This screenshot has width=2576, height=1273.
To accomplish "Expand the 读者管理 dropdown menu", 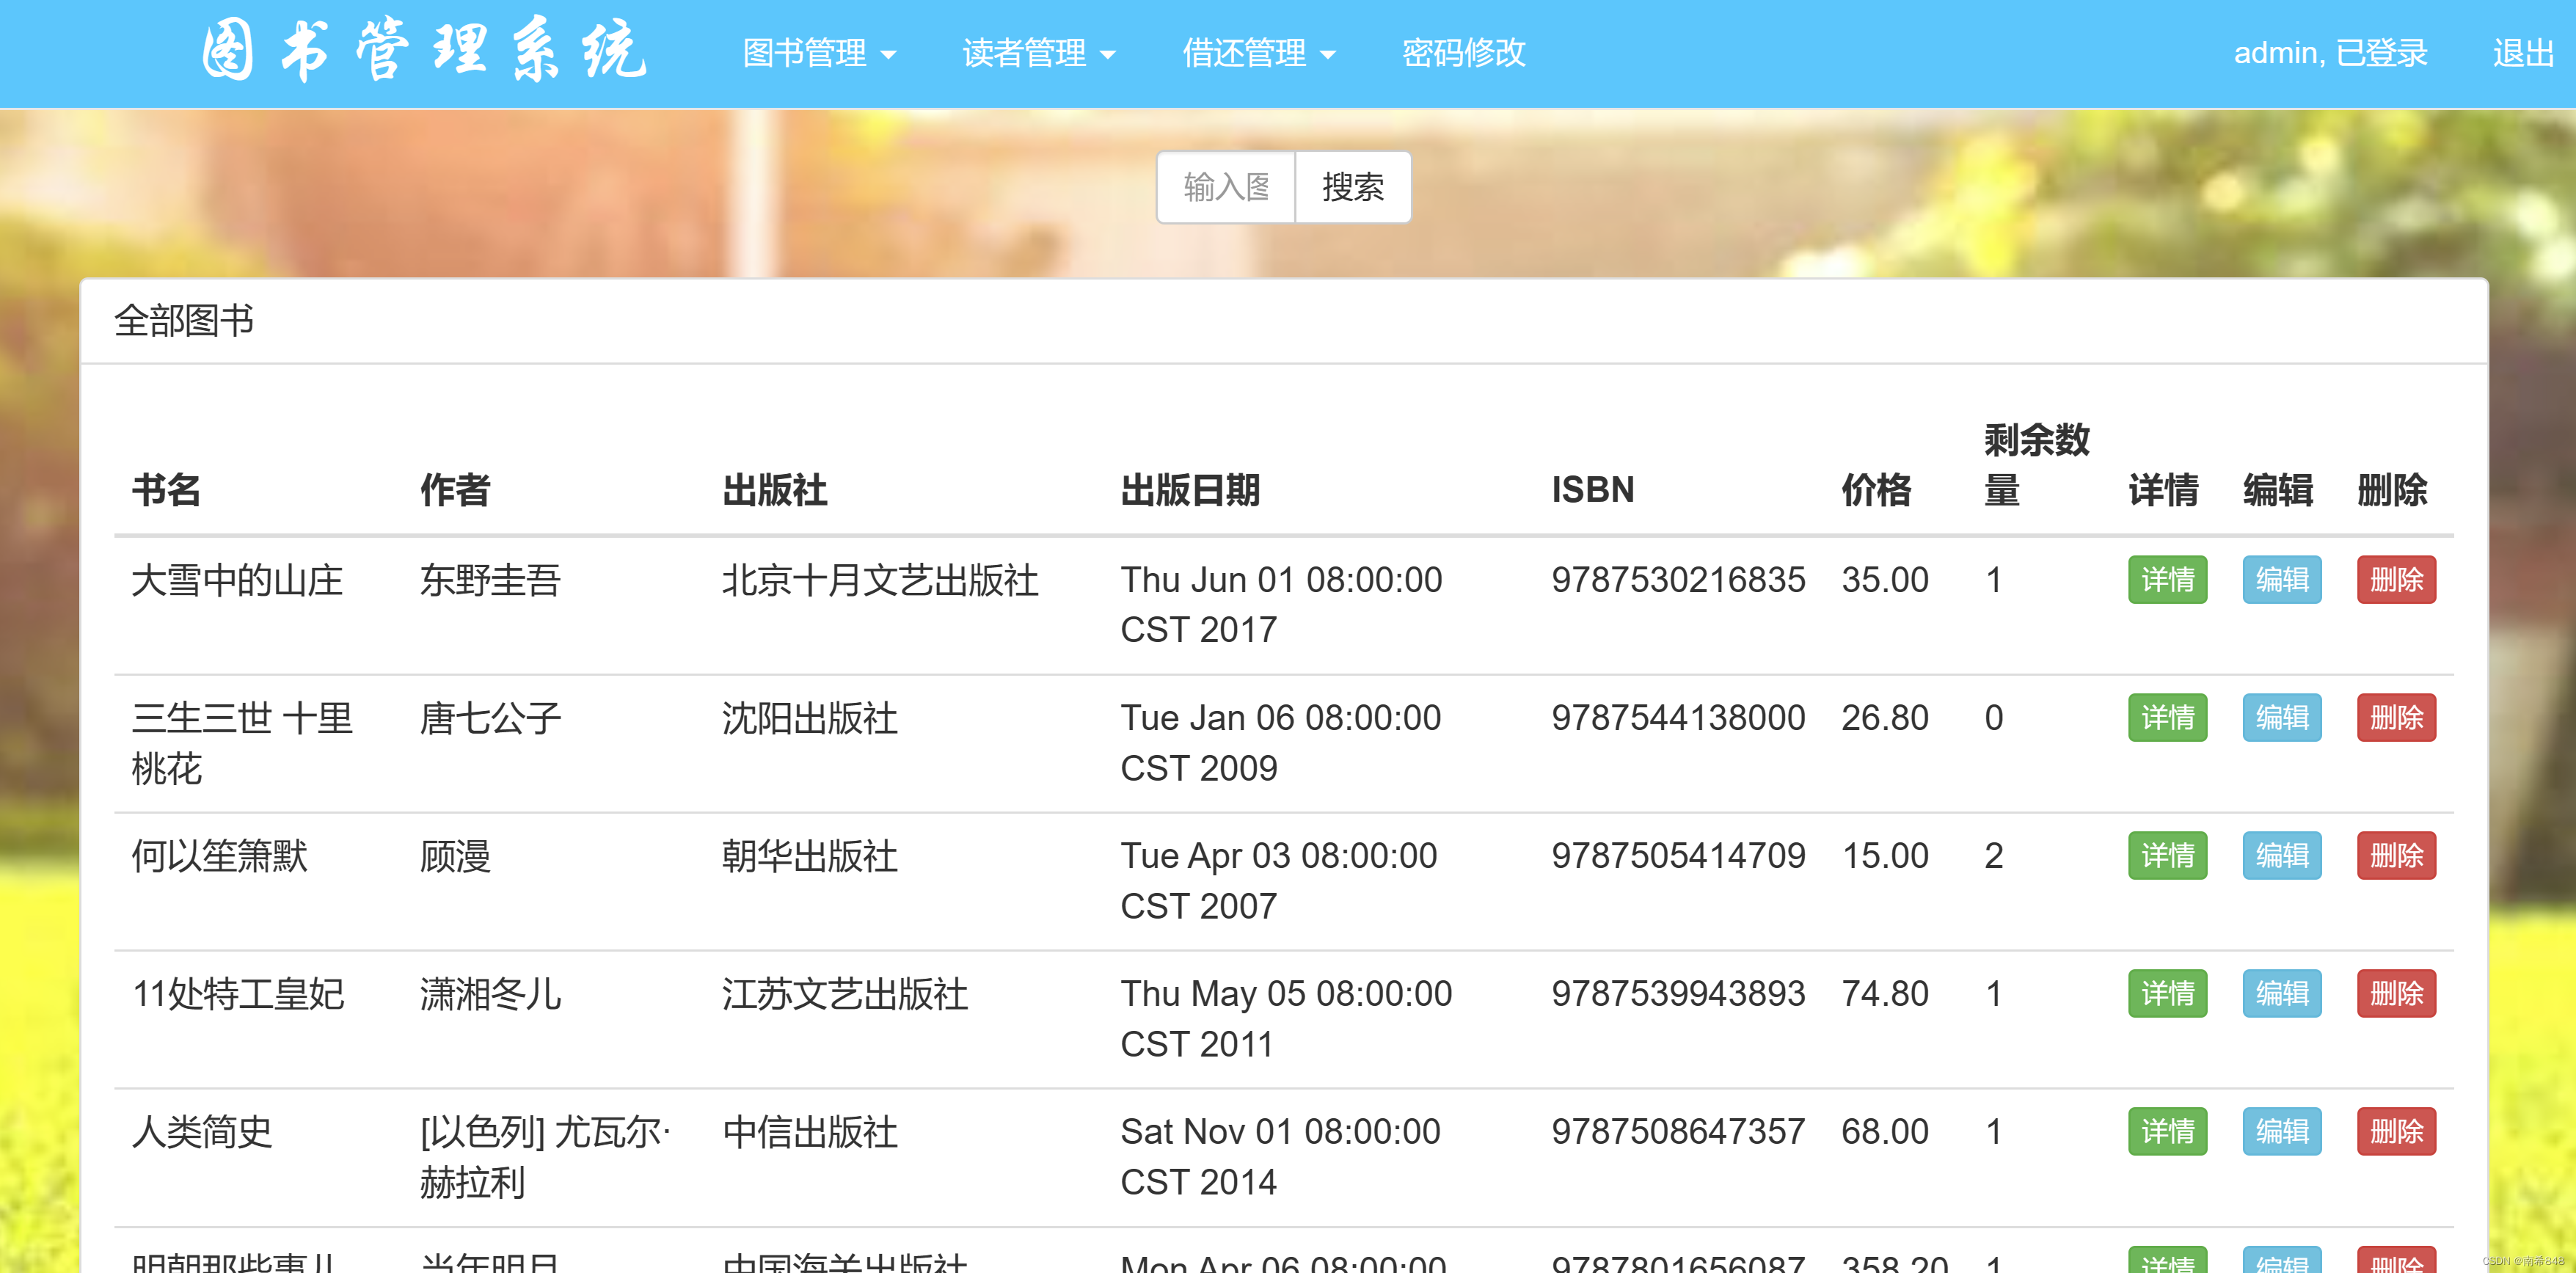I will (x=1038, y=53).
